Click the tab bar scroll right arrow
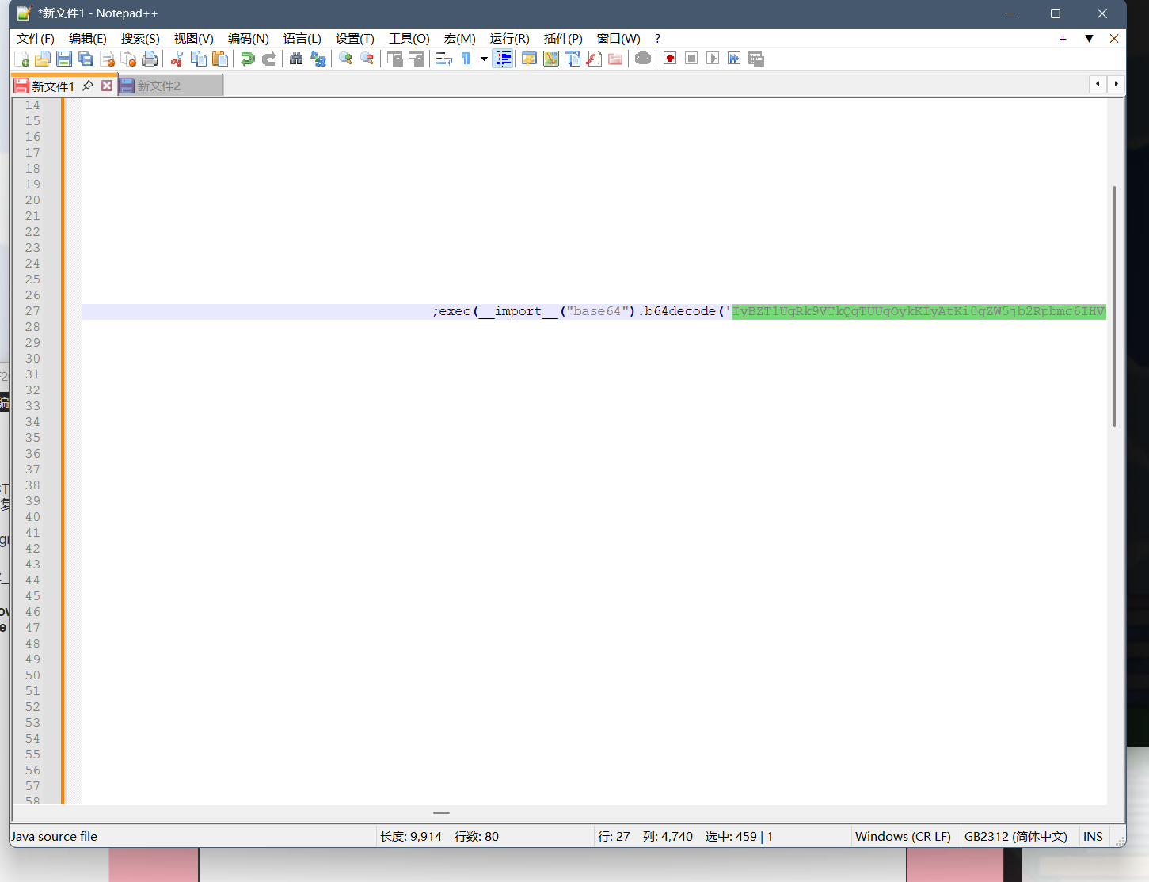The width and height of the screenshot is (1149, 882). point(1117,84)
